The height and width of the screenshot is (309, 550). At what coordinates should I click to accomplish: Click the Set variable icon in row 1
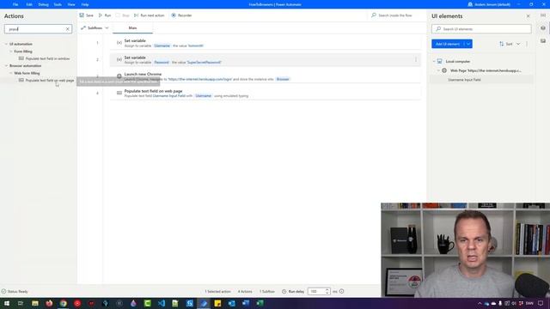click(119, 43)
